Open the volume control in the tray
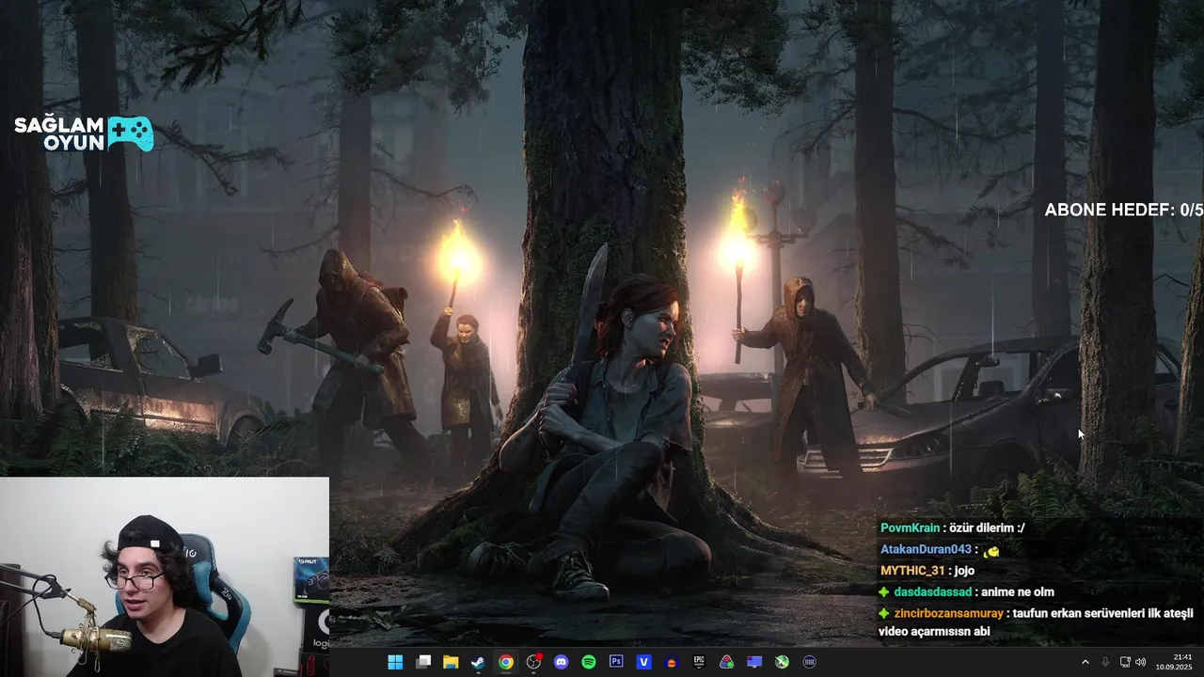Image resolution: width=1204 pixels, height=677 pixels. (x=1141, y=662)
